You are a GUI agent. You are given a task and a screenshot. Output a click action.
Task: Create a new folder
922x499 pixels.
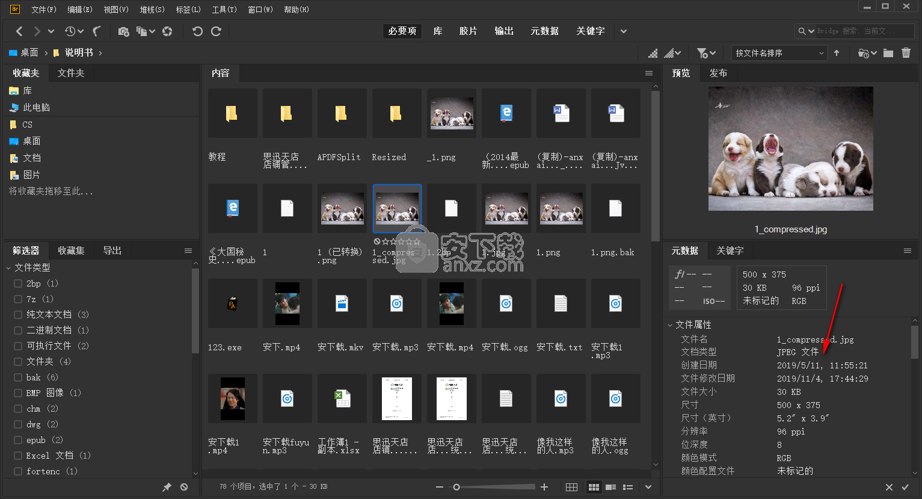[x=888, y=53]
